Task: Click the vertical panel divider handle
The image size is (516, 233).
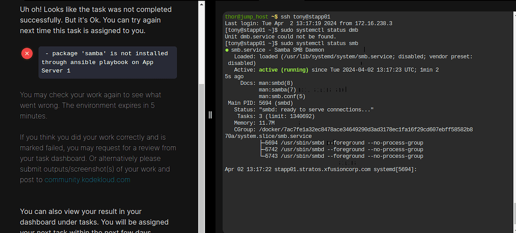Action: (210, 115)
